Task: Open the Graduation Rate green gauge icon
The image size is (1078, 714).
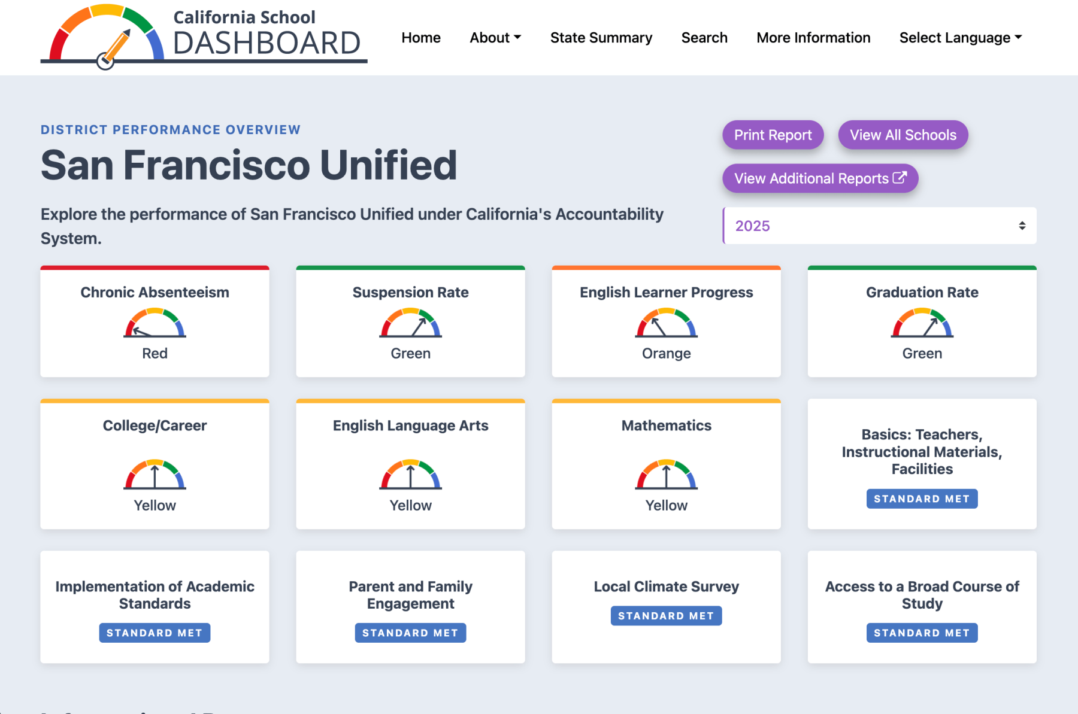Action: [922, 323]
